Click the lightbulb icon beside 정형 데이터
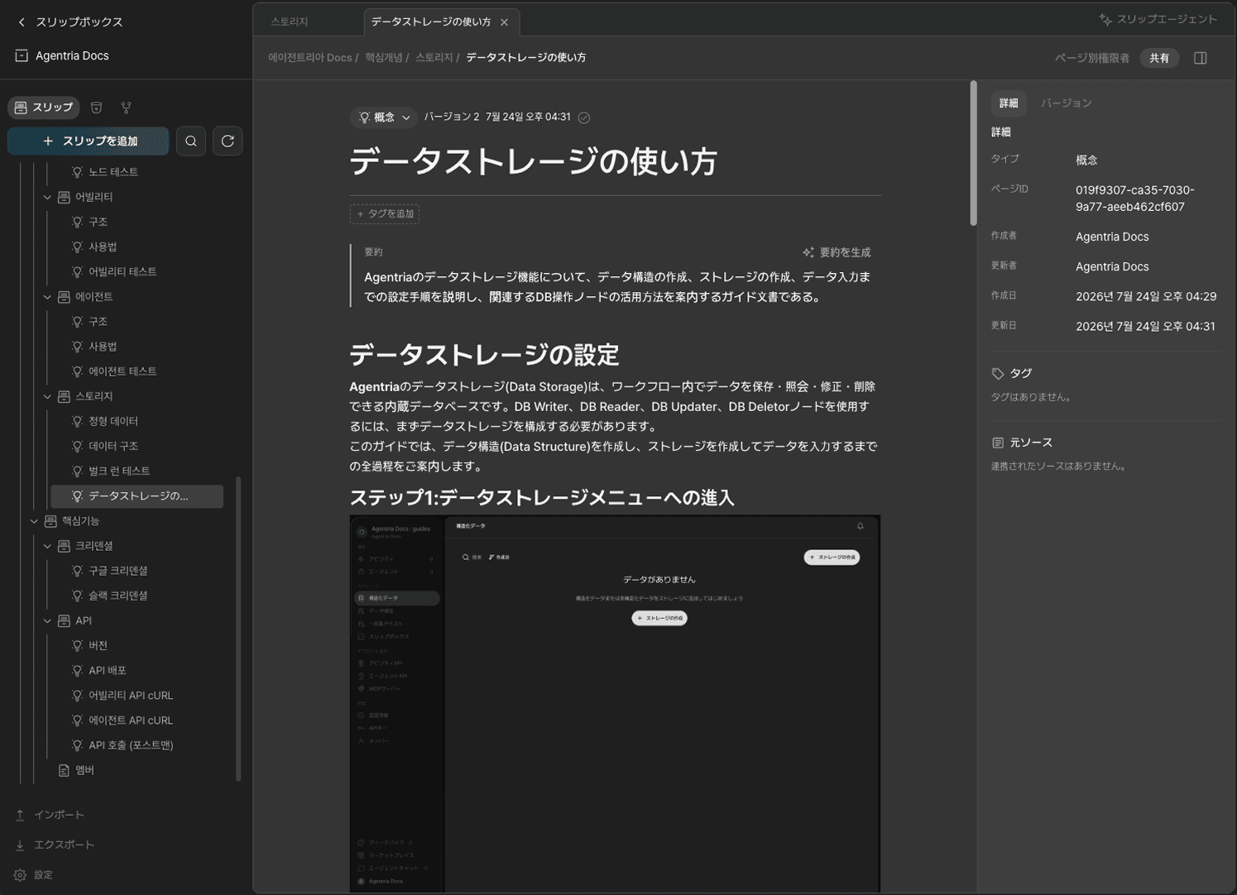 coord(77,421)
